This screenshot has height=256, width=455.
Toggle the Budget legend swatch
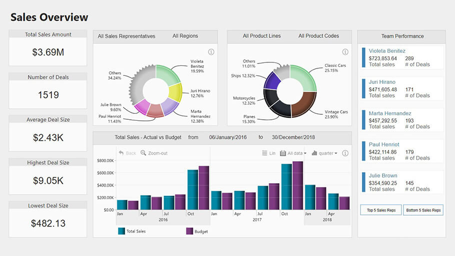[x=189, y=231]
